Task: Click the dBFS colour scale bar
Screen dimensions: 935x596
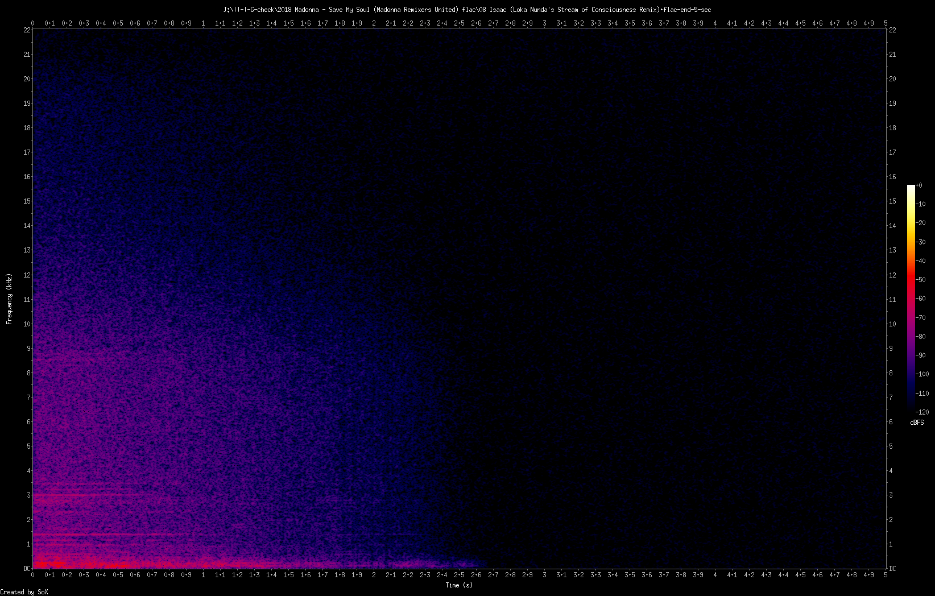Action: (911, 298)
